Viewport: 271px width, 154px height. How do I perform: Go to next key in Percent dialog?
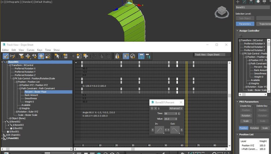click(156, 108)
